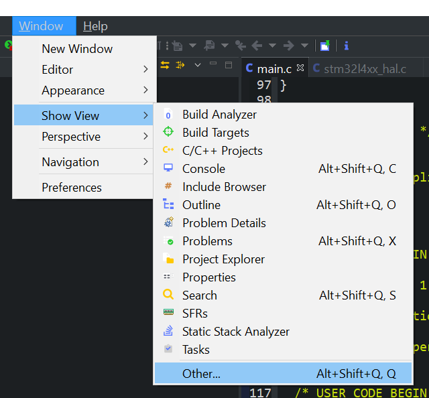Click the Properties view icon
Viewport: 429px width, 398px height.
(x=168, y=277)
